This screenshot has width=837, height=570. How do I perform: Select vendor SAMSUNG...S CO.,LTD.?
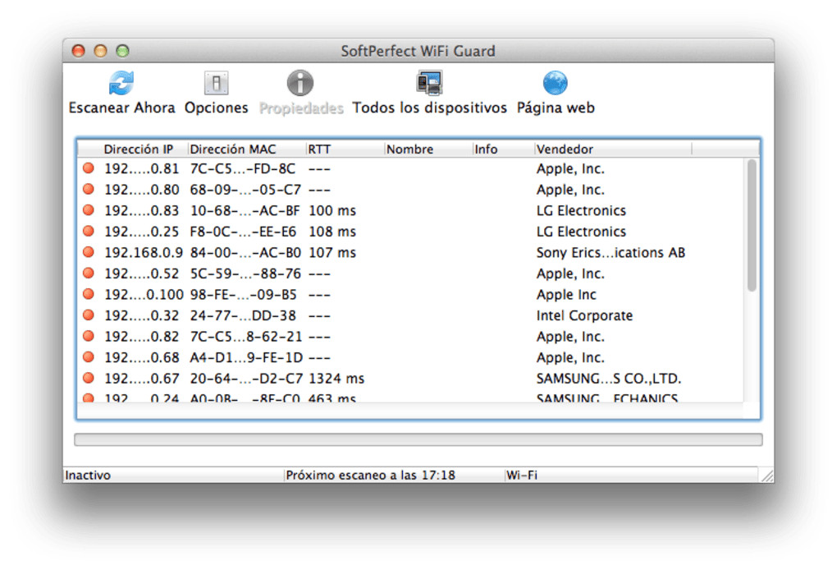609,379
